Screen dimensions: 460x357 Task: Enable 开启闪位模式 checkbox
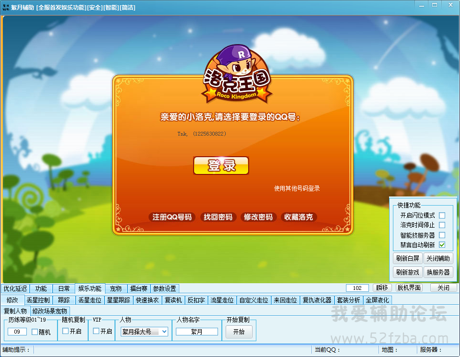[442, 215]
